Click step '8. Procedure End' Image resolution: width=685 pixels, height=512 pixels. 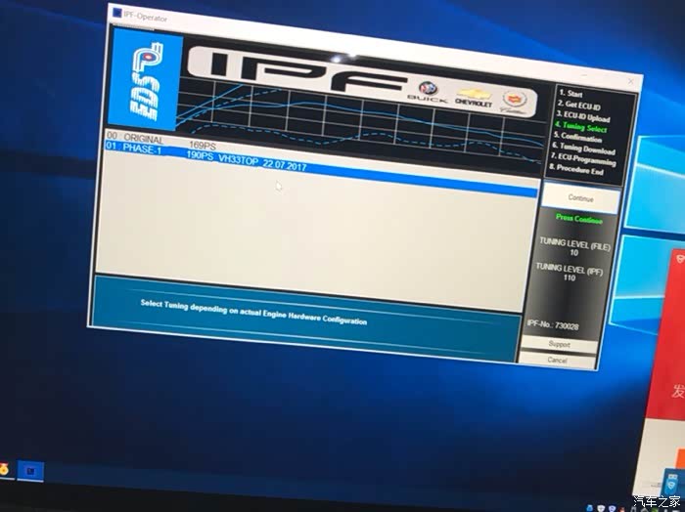(576, 169)
